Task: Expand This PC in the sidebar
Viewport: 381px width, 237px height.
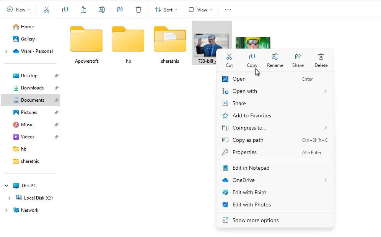Action: (x=6, y=185)
